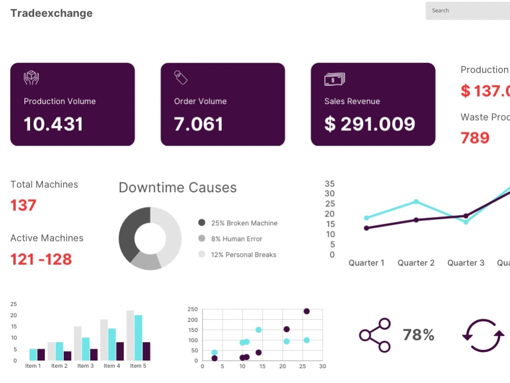Click the price tag Order Volume icon
Viewport: 510px width, 383px height.
click(181, 78)
